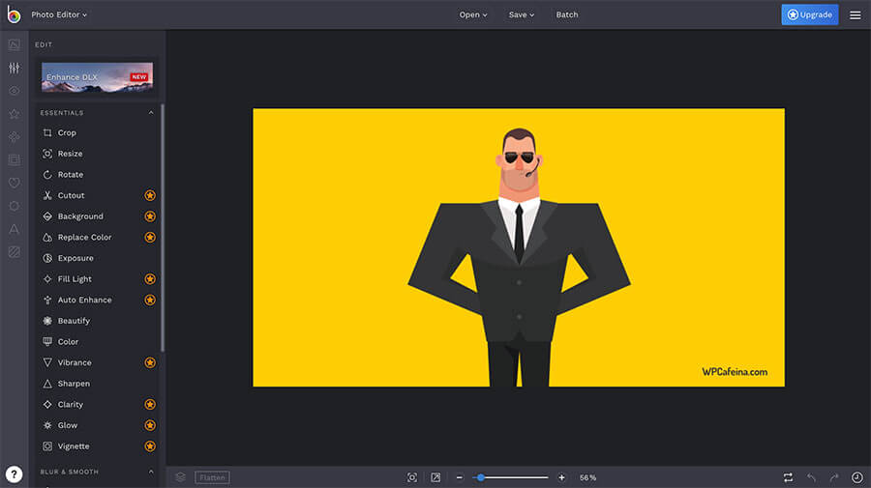Click the Upgrade button
Viewport: 871px width, 488px height.
[x=810, y=14]
